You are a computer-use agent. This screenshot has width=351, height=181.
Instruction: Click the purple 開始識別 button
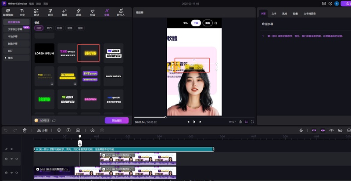(116, 120)
